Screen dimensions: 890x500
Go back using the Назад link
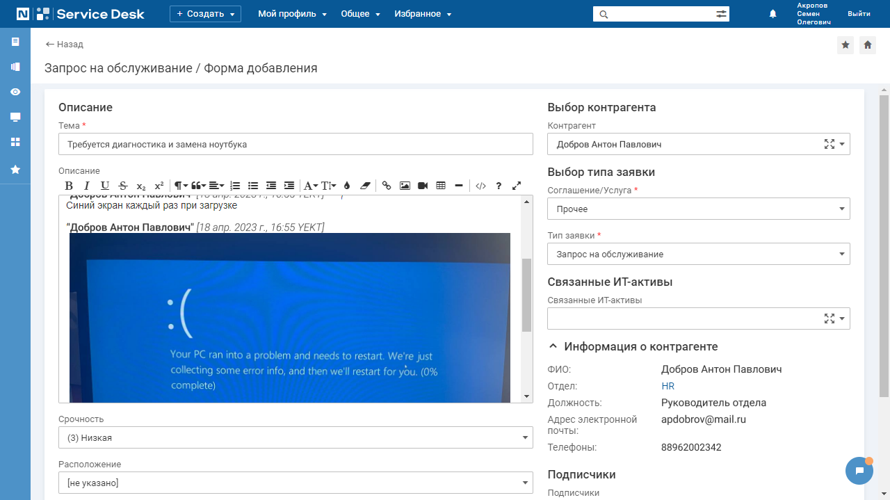click(64, 44)
